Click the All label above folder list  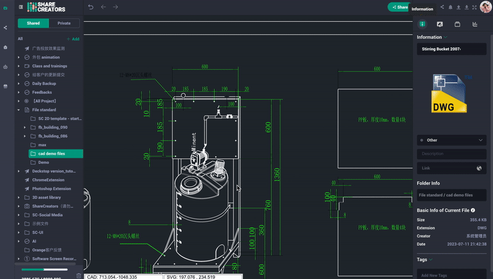pos(20,39)
